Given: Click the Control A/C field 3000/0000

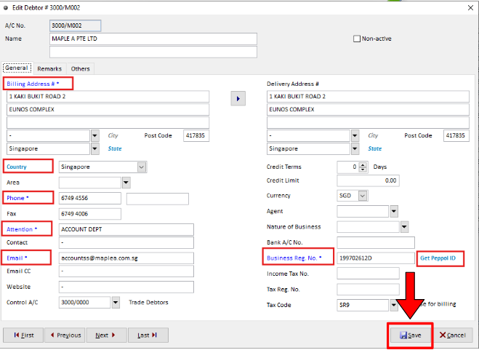Looking at the screenshot, I should coord(84,303).
